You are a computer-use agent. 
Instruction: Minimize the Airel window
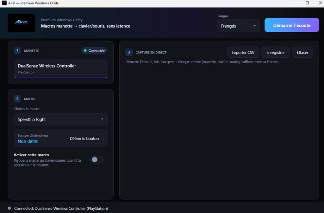coord(295,3)
